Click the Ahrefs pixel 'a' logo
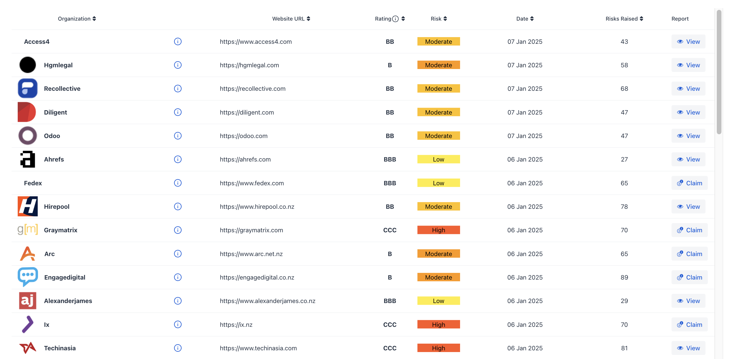 [x=28, y=159]
